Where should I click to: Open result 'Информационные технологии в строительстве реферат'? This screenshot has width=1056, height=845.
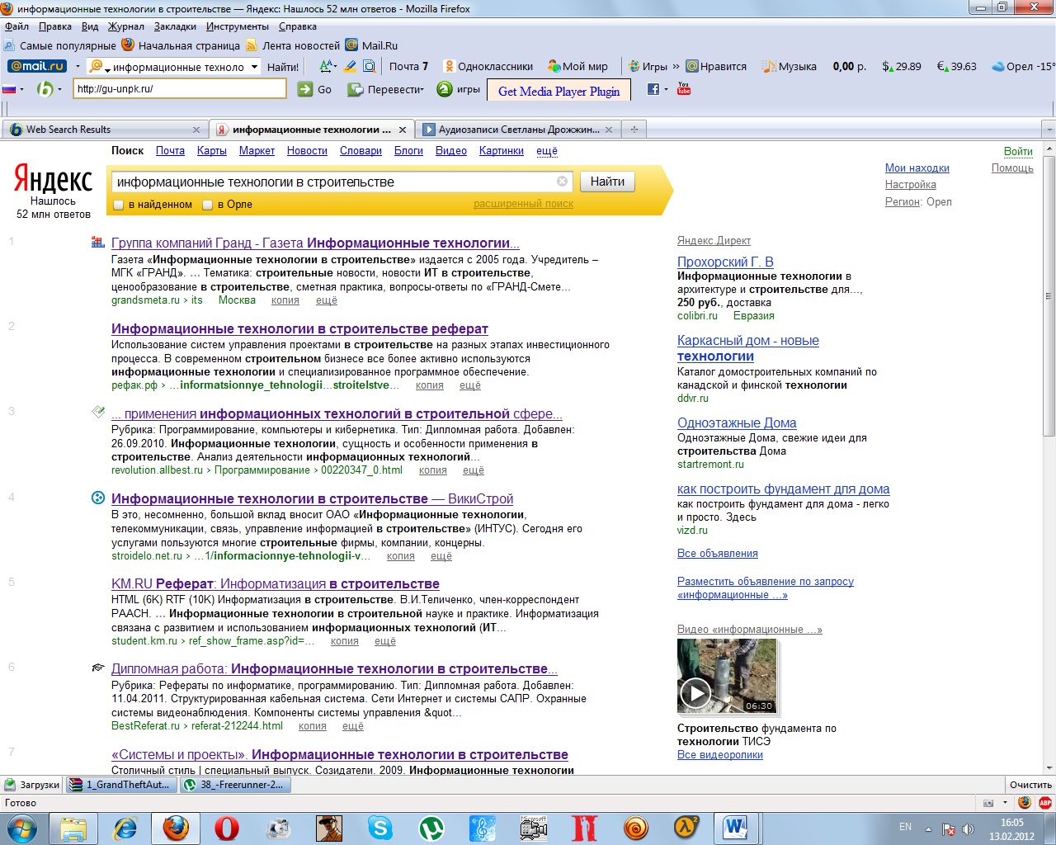[299, 328]
